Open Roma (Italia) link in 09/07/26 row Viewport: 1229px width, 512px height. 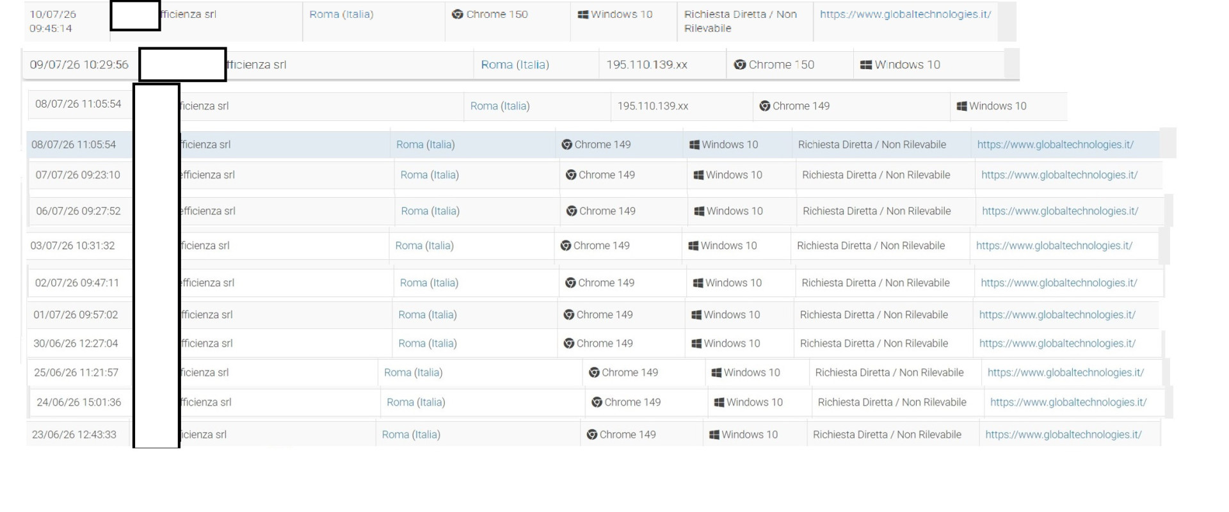point(515,65)
